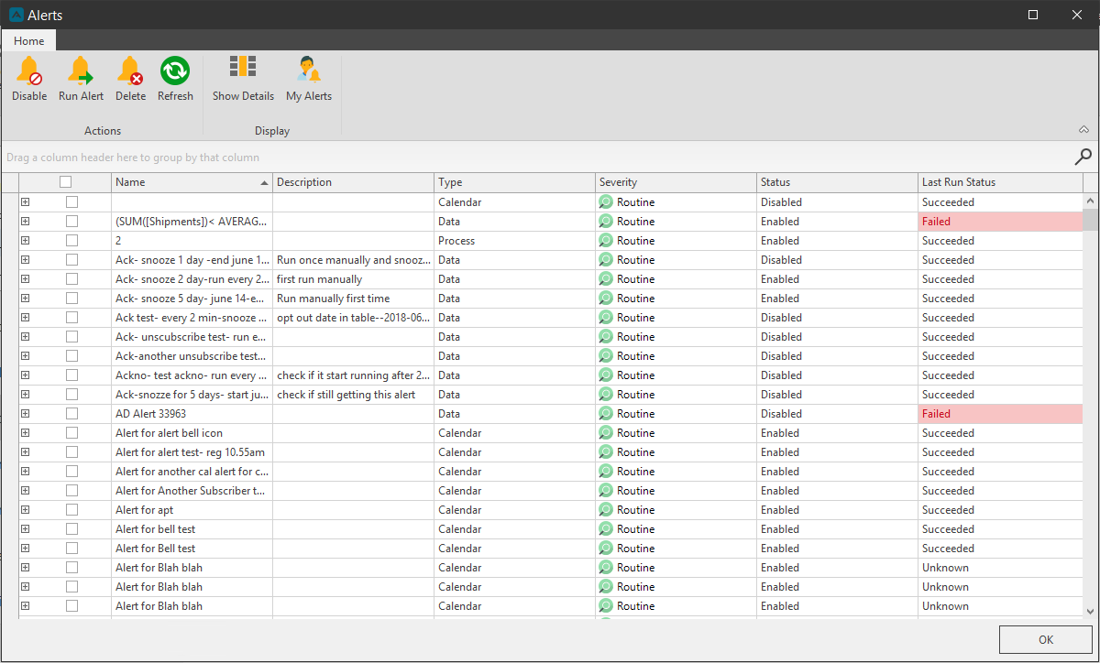Viewport: 1100px width, 663px height.
Task: Refresh the alerts list
Action: 175,71
